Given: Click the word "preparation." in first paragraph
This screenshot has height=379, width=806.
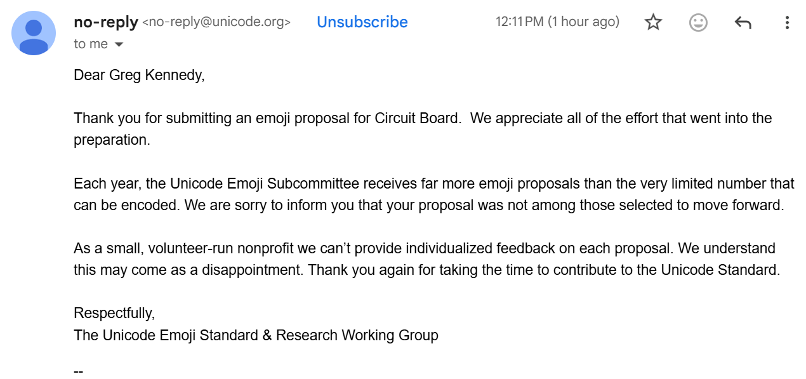Looking at the screenshot, I should [112, 140].
